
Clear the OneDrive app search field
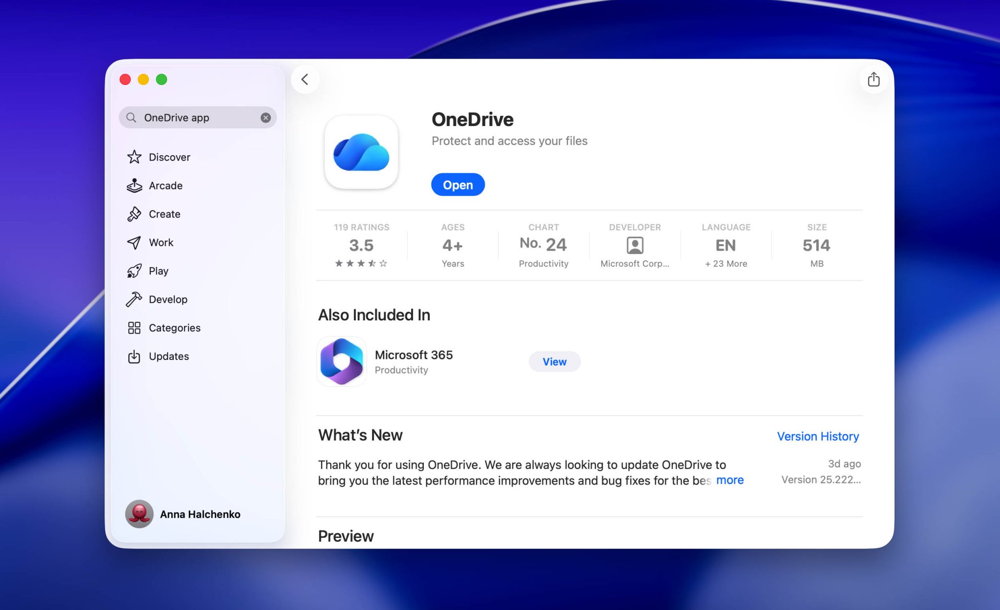(x=266, y=117)
